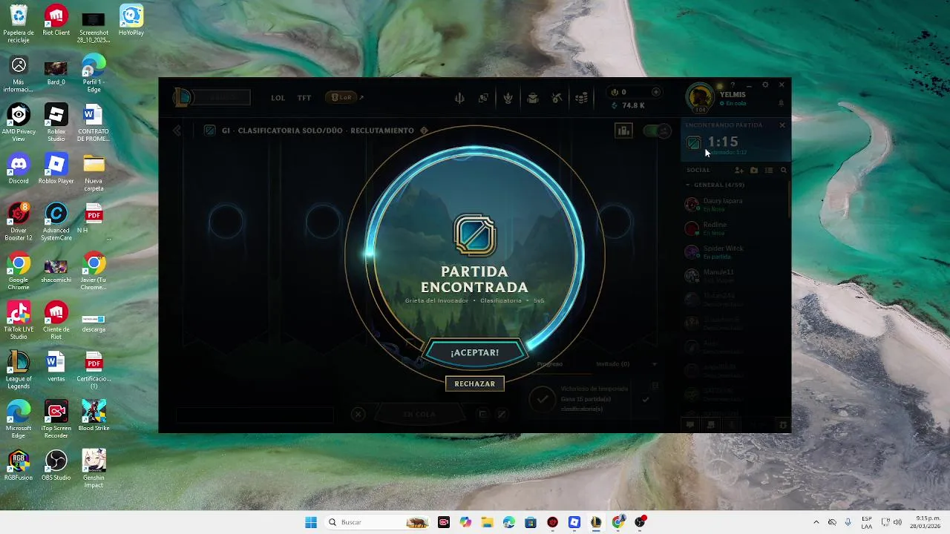Open the Riot Client desktop shortcut
Image resolution: width=950 pixels, height=534 pixels.
coord(56,21)
